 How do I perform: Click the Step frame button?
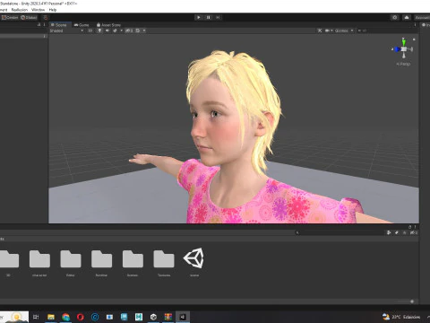coord(218,17)
